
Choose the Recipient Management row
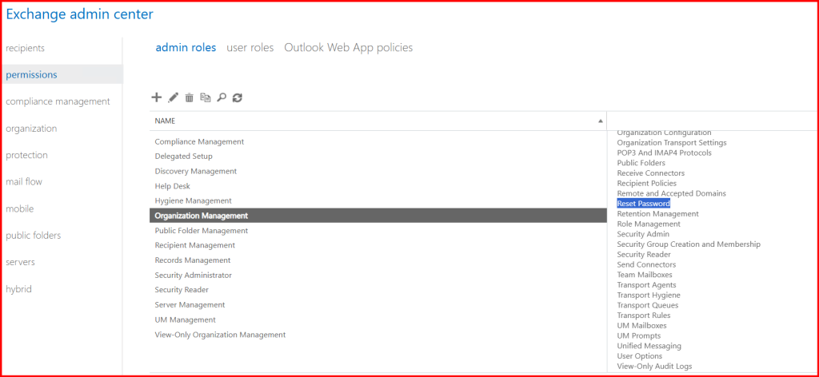(x=194, y=245)
